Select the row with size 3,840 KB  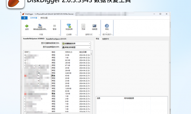tap(57, 73)
